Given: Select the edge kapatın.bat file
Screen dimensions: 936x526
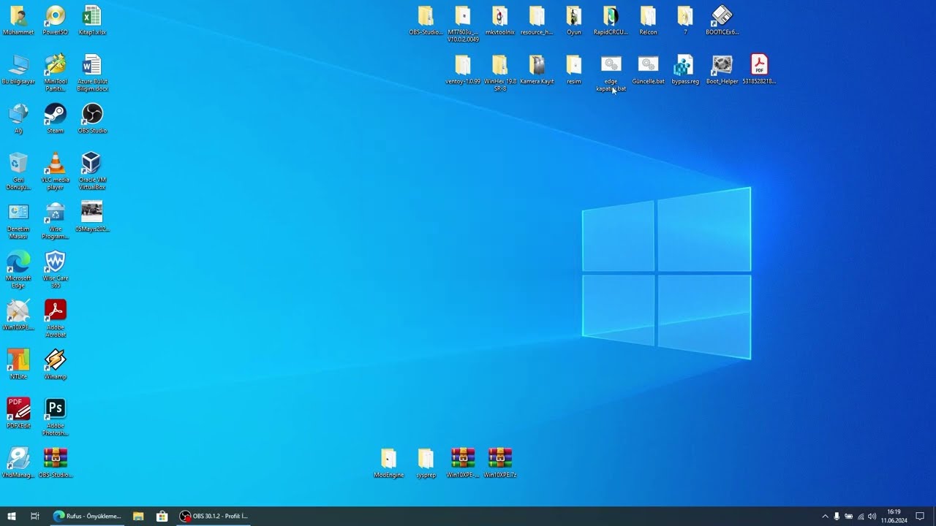Looking at the screenshot, I should pos(611,73).
